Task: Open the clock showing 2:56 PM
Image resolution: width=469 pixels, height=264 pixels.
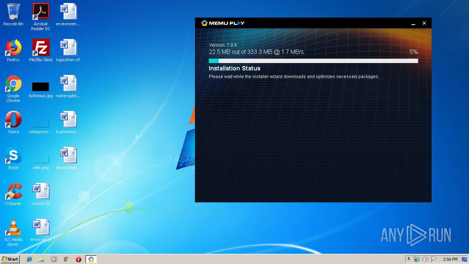Action: click(x=450, y=259)
